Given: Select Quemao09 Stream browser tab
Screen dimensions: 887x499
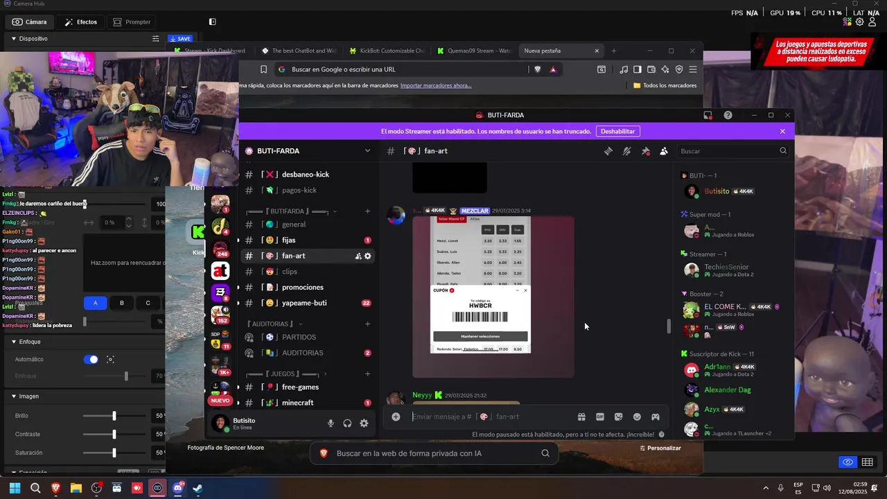Looking at the screenshot, I should (x=475, y=51).
